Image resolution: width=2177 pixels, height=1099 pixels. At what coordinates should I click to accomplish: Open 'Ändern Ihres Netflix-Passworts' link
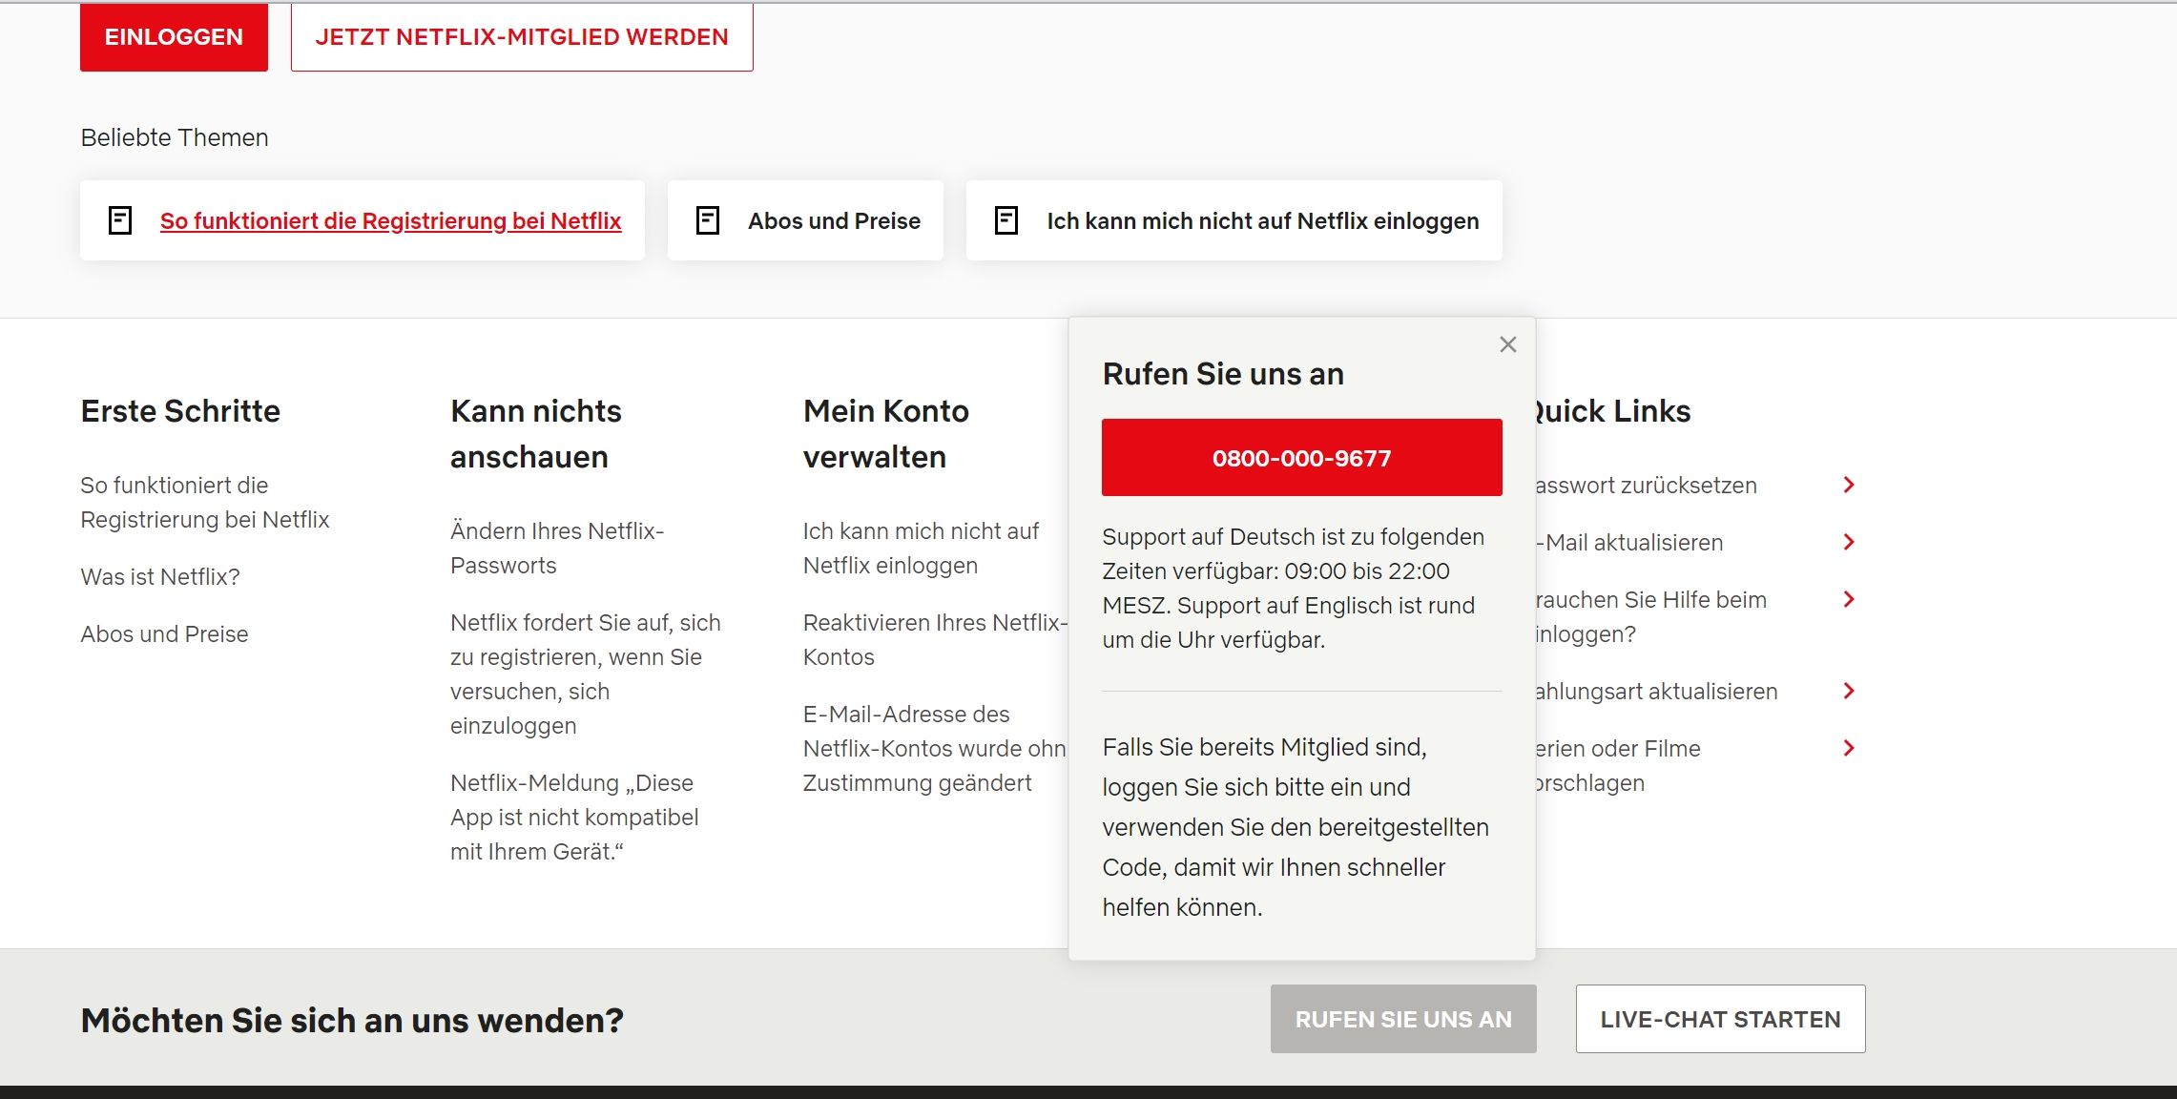point(556,548)
